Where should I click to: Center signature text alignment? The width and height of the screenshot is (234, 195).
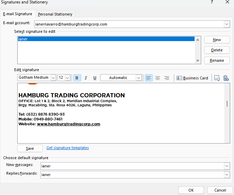[x=158, y=78]
